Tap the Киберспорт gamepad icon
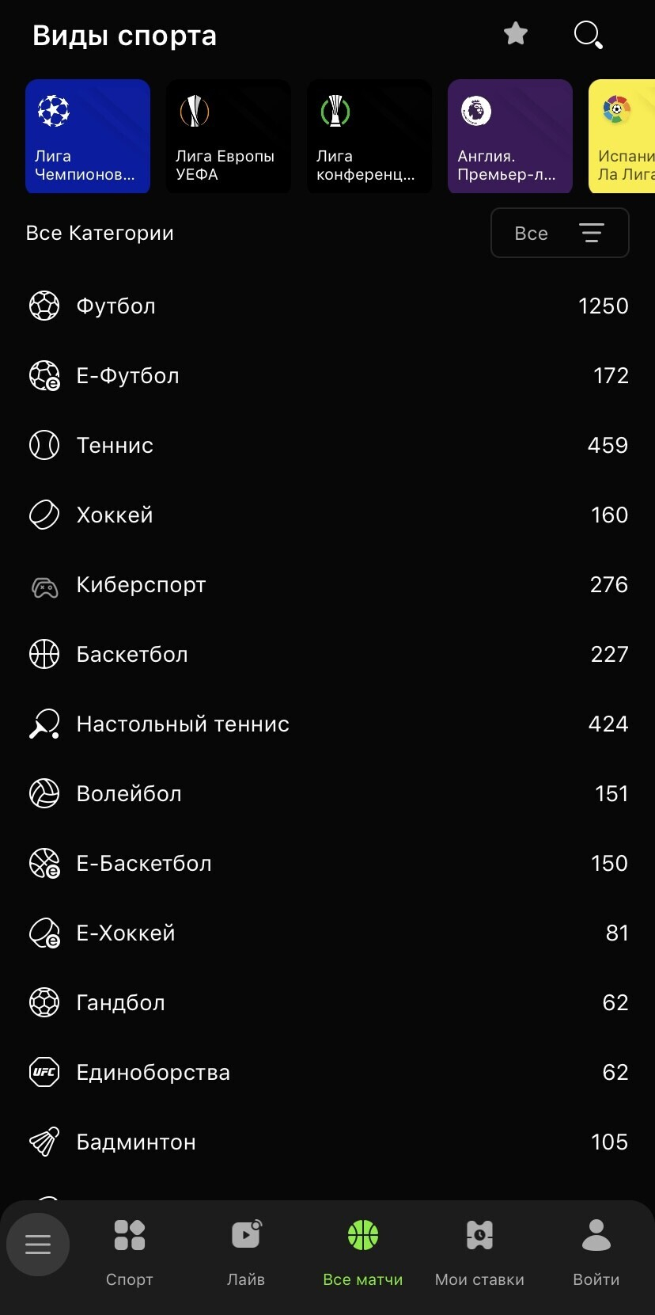The width and height of the screenshot is (655, 1315). click(x=44, y=586)
